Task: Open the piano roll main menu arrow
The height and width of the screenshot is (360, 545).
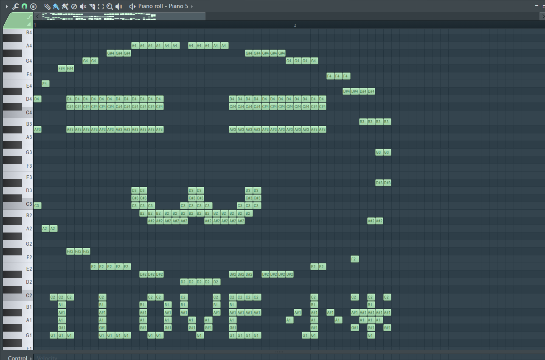Action: [x=6, y=6]
